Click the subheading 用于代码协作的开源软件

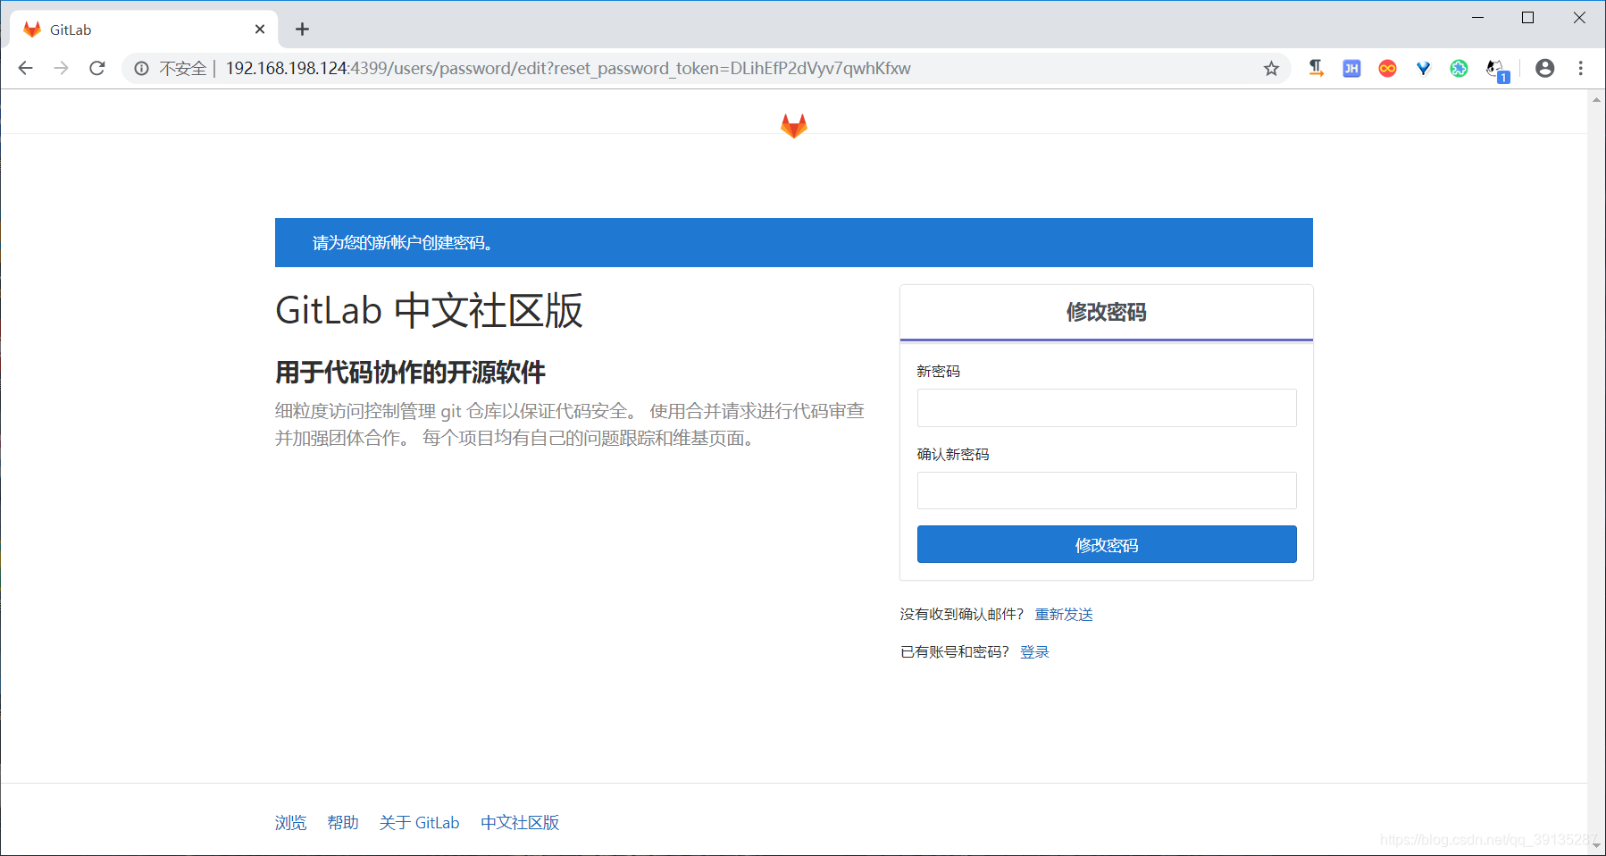pyautogui.click(x=410, y=372)
